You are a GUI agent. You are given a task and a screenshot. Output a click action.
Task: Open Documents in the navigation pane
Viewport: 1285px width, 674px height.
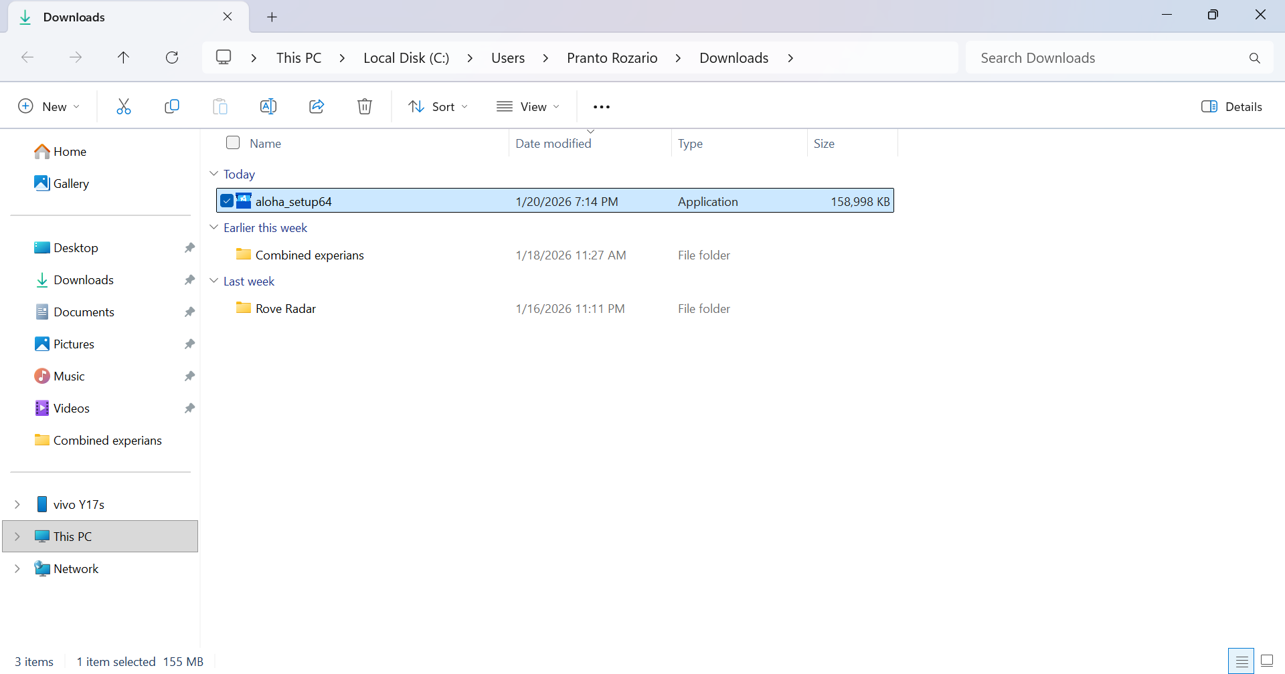(84, 312)
